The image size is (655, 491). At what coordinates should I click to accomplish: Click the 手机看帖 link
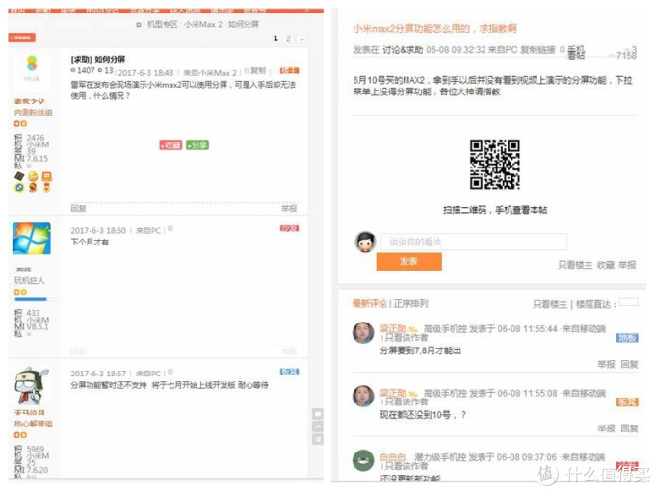point(576,53)
